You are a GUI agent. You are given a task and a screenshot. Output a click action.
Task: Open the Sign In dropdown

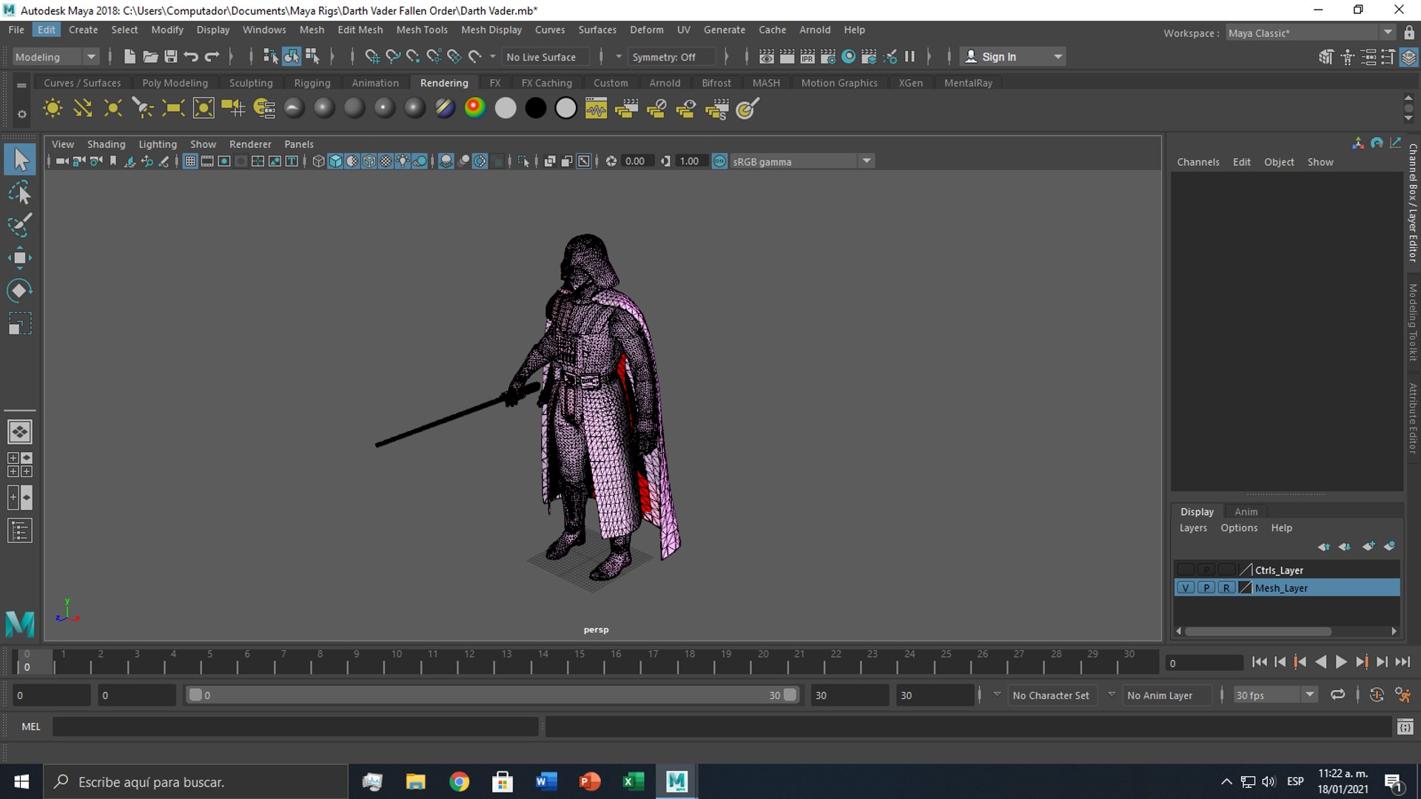coord(1013,57)
